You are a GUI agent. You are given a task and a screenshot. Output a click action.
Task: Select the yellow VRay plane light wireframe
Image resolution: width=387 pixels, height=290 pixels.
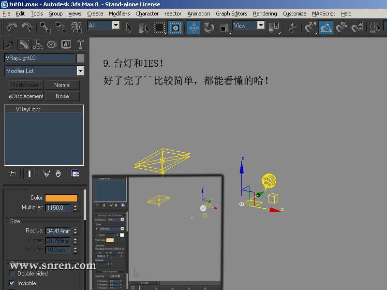point(162,161)
